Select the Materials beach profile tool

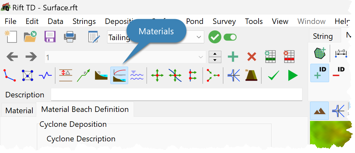tap(119, 75)
